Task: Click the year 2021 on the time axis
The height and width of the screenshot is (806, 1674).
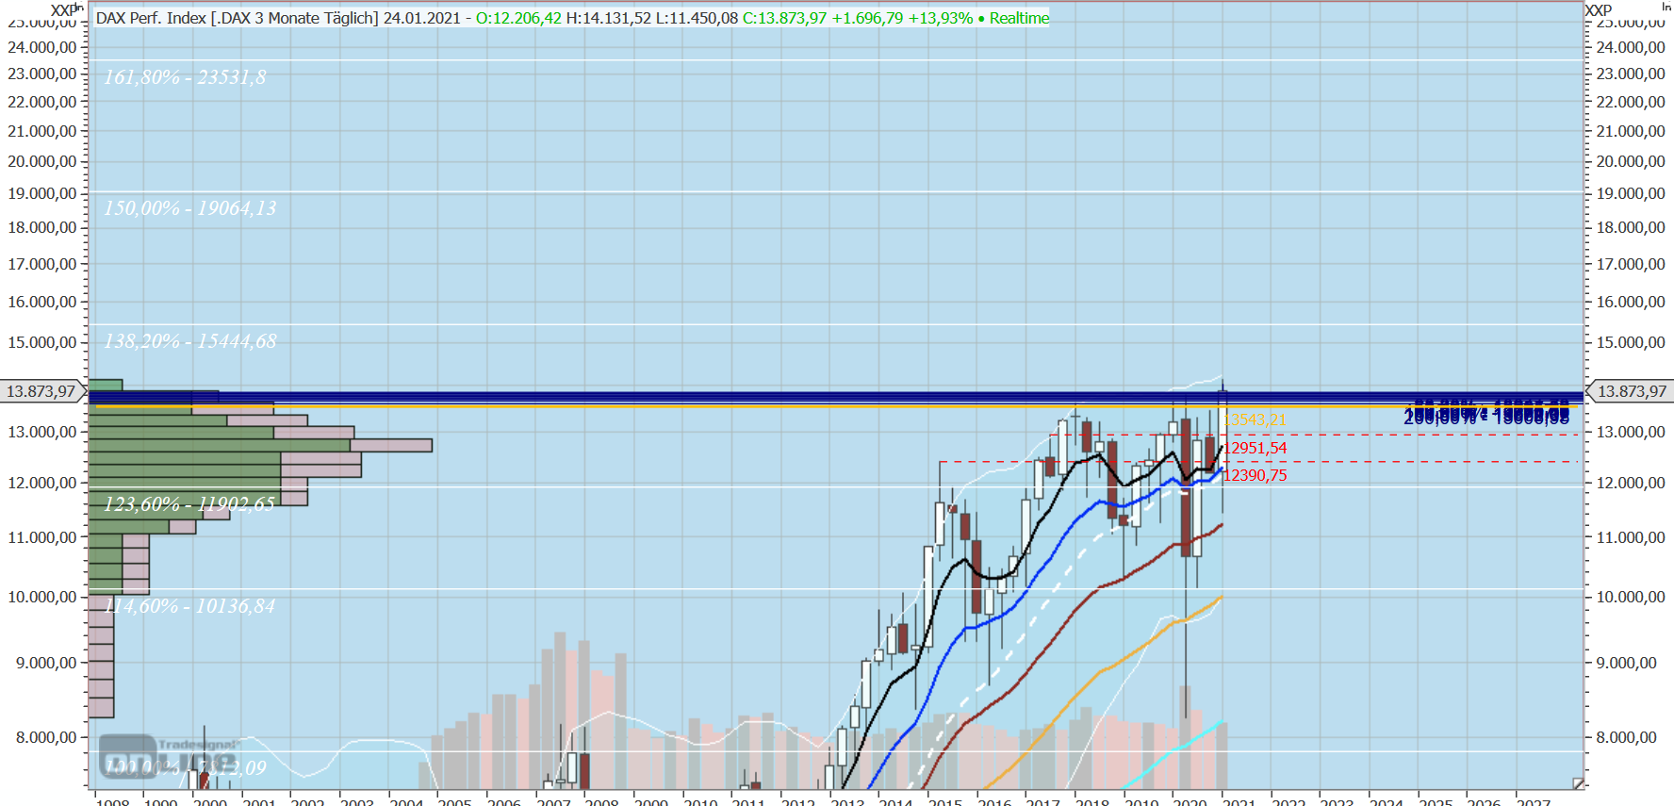Action: coord(1239,801)
